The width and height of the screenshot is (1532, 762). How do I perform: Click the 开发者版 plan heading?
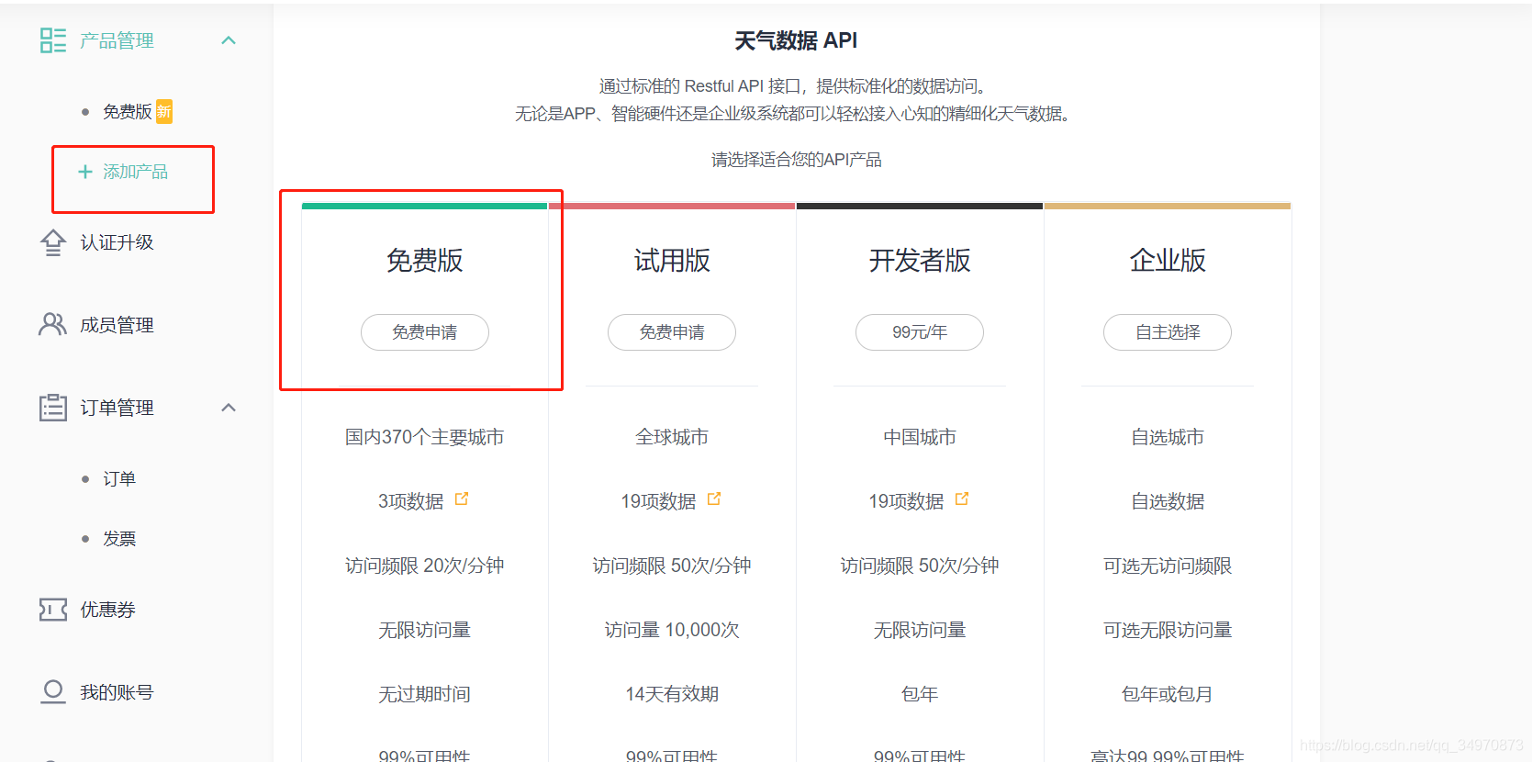point(920,261)
